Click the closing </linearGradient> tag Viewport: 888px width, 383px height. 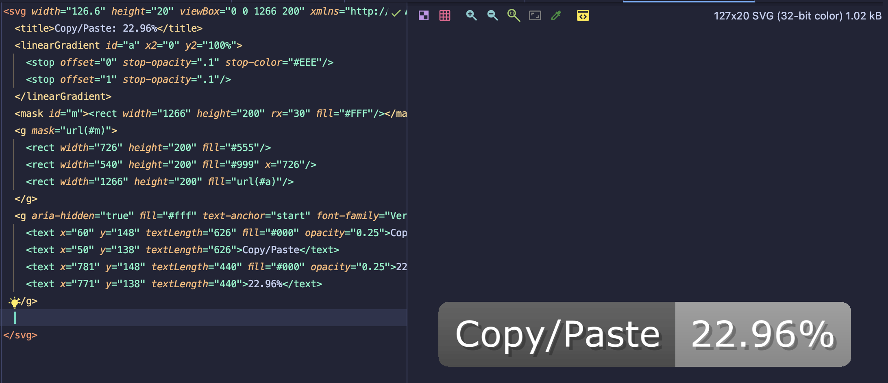pyautogui.click(x=63, y=97)
